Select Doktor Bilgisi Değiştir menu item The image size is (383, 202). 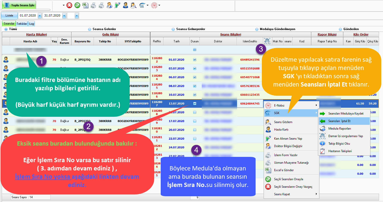(x=291, y=146)
